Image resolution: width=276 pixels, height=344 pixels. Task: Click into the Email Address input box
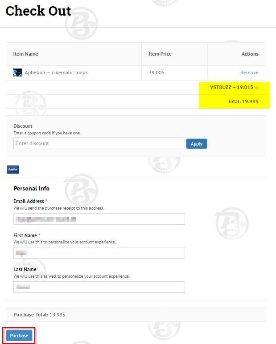(99, 219)
